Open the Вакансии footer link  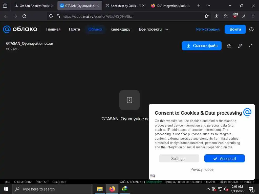[59, 182]
